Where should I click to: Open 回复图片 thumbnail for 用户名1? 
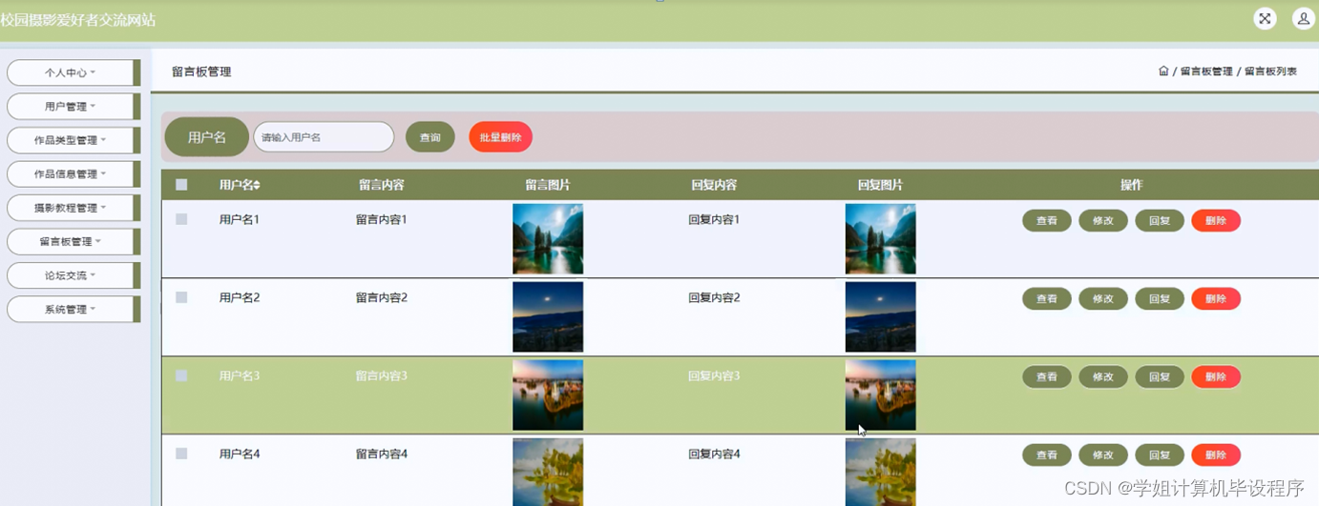[880, 239]
